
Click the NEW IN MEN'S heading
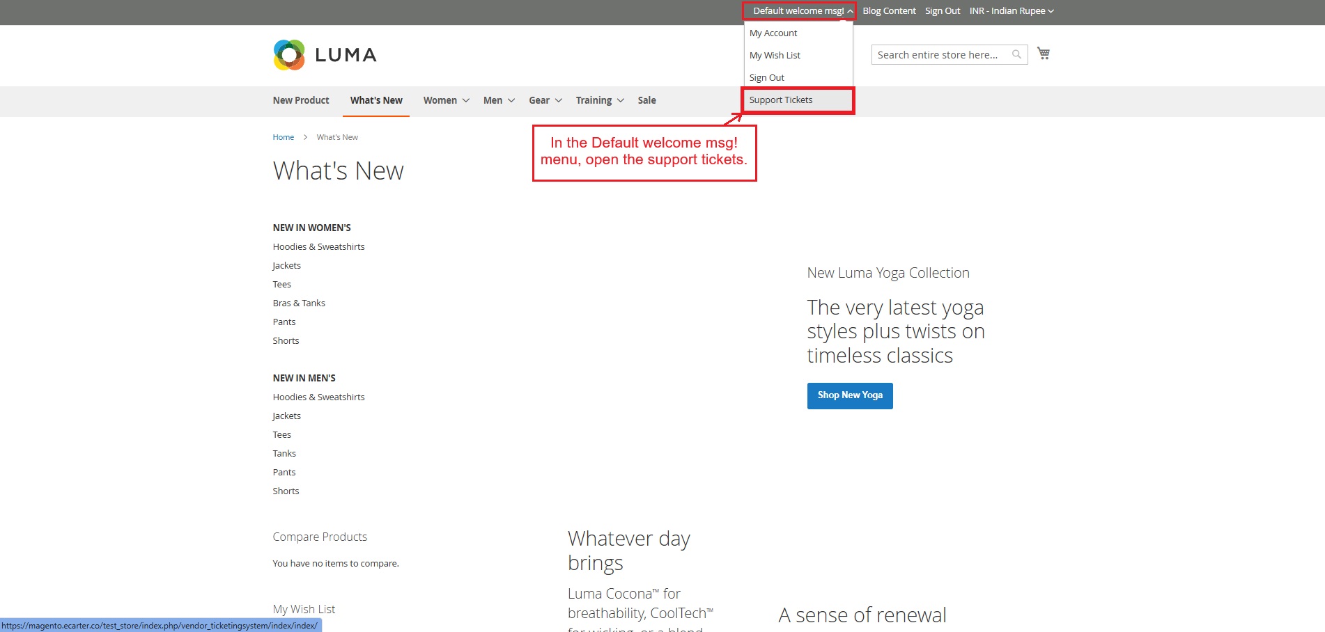(x=304, y=379)
